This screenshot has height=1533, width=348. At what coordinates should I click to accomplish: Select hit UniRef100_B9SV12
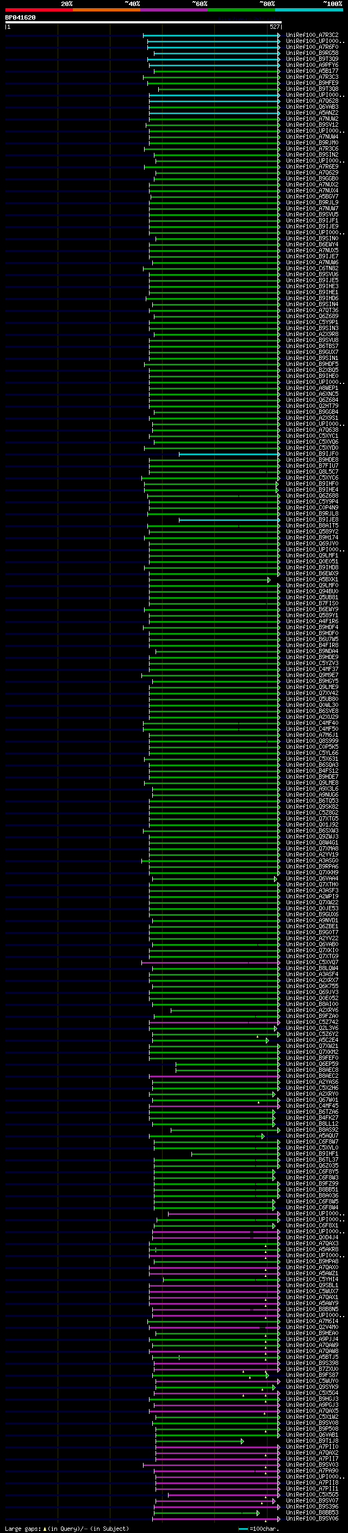[312, 125]
